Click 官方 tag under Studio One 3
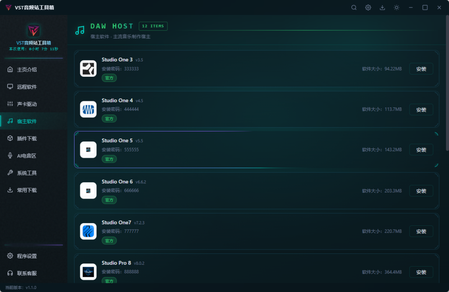Viewport: 449px width, 292px height. (109, 78)
